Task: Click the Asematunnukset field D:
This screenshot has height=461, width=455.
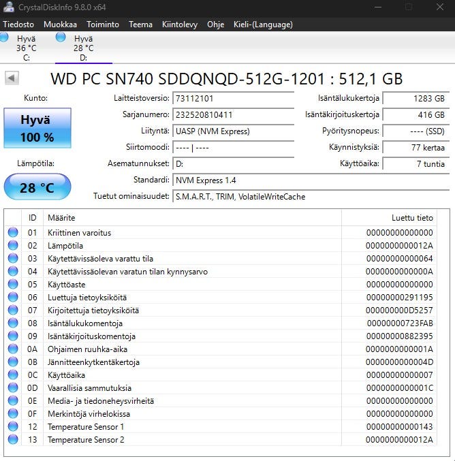Action: point(234,164)
